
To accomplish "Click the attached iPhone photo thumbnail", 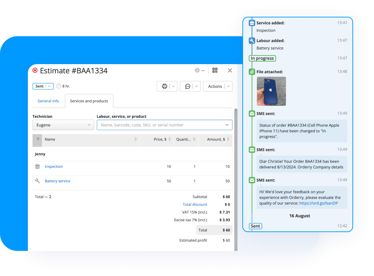I will coord(271,91).
